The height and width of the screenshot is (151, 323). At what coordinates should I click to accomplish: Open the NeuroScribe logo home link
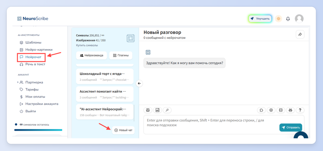33,19
